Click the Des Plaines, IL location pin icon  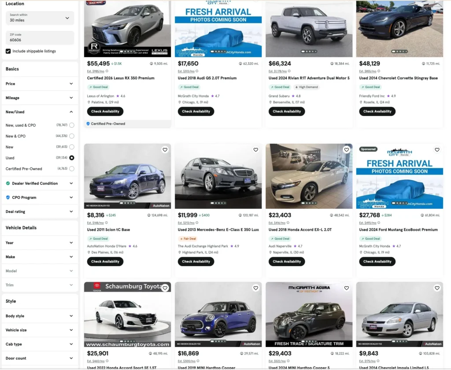(89, 252)
